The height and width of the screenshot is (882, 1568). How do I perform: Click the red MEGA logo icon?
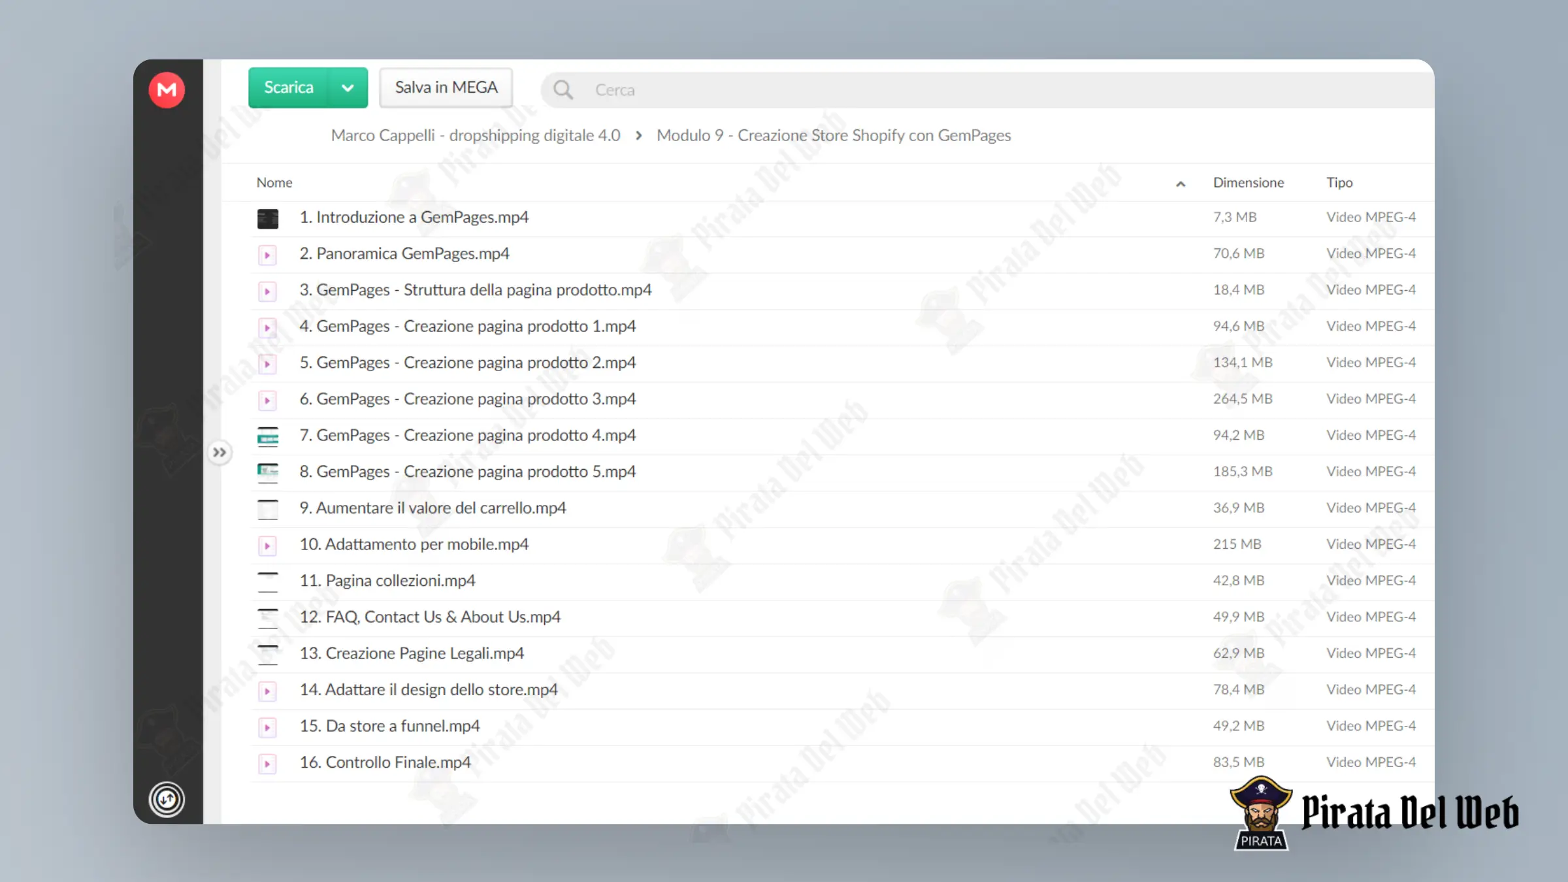[x=167, y=90]
